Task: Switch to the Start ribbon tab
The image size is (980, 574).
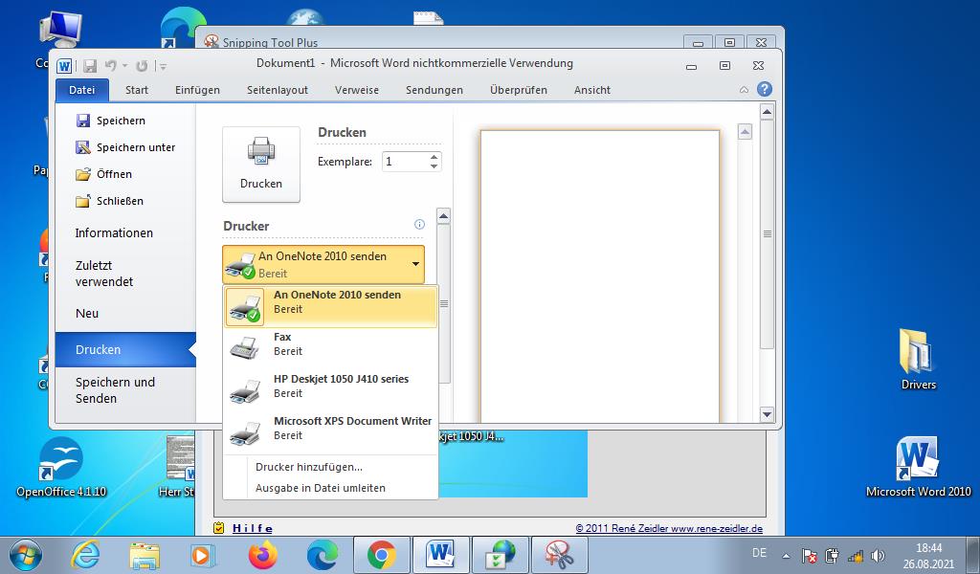Action: click(x=136, y=90)
